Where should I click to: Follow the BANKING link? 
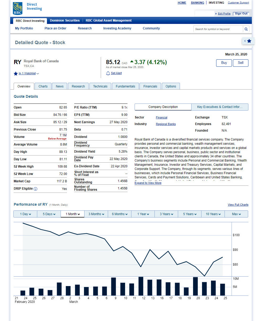pos(198,3)
